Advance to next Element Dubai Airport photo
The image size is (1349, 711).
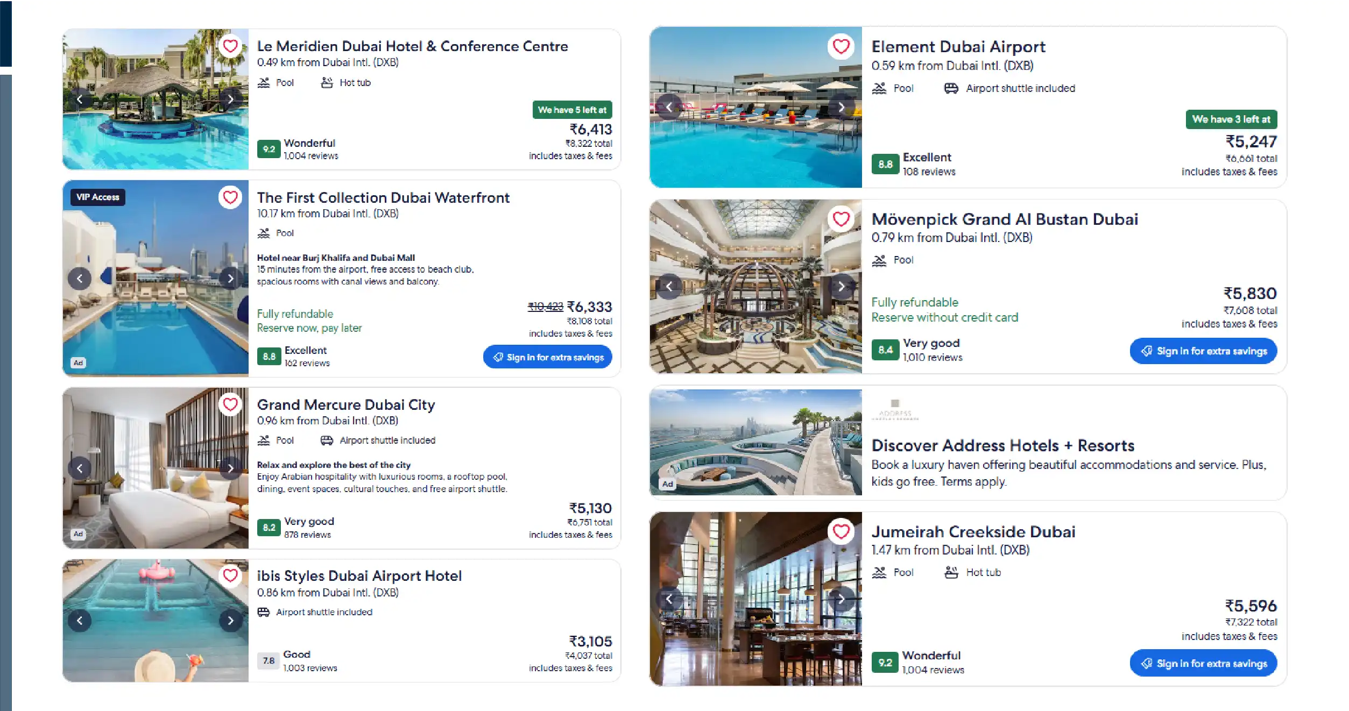[841, 108]
